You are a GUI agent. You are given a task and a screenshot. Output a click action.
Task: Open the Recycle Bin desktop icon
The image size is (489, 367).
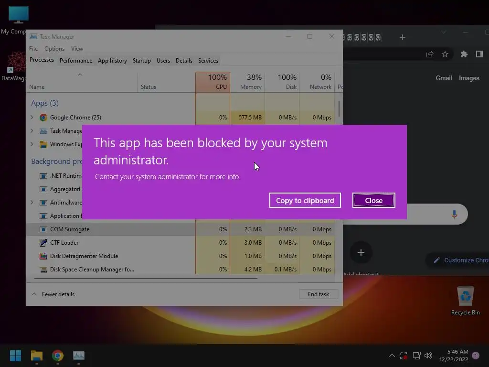465,301
